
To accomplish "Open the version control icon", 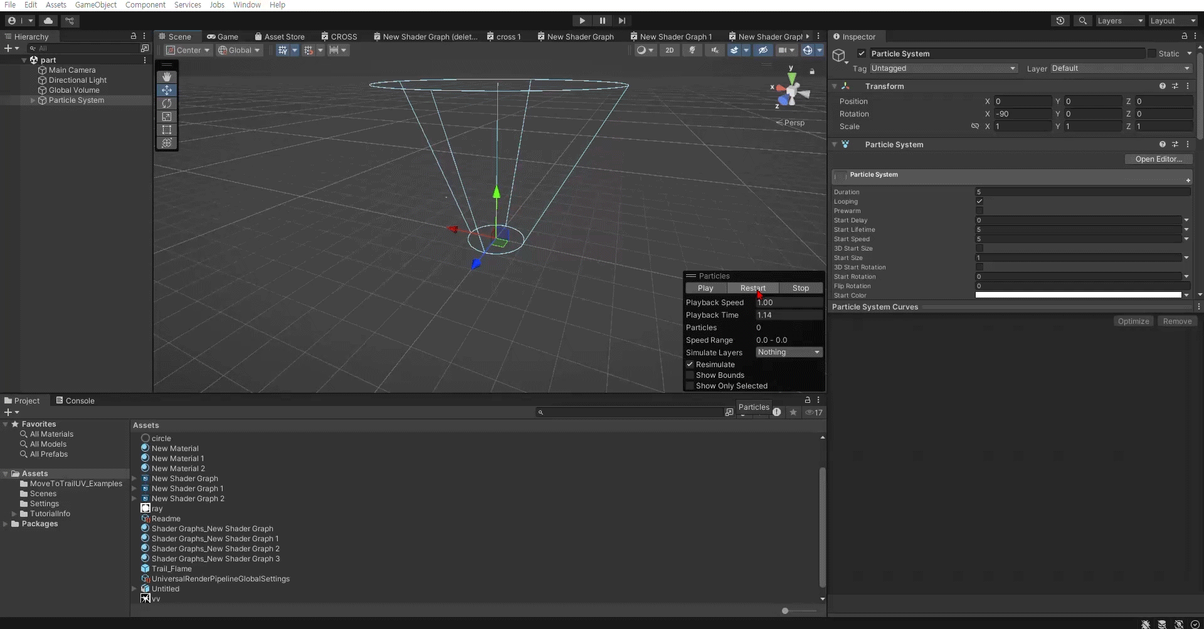I will point(70,21).
